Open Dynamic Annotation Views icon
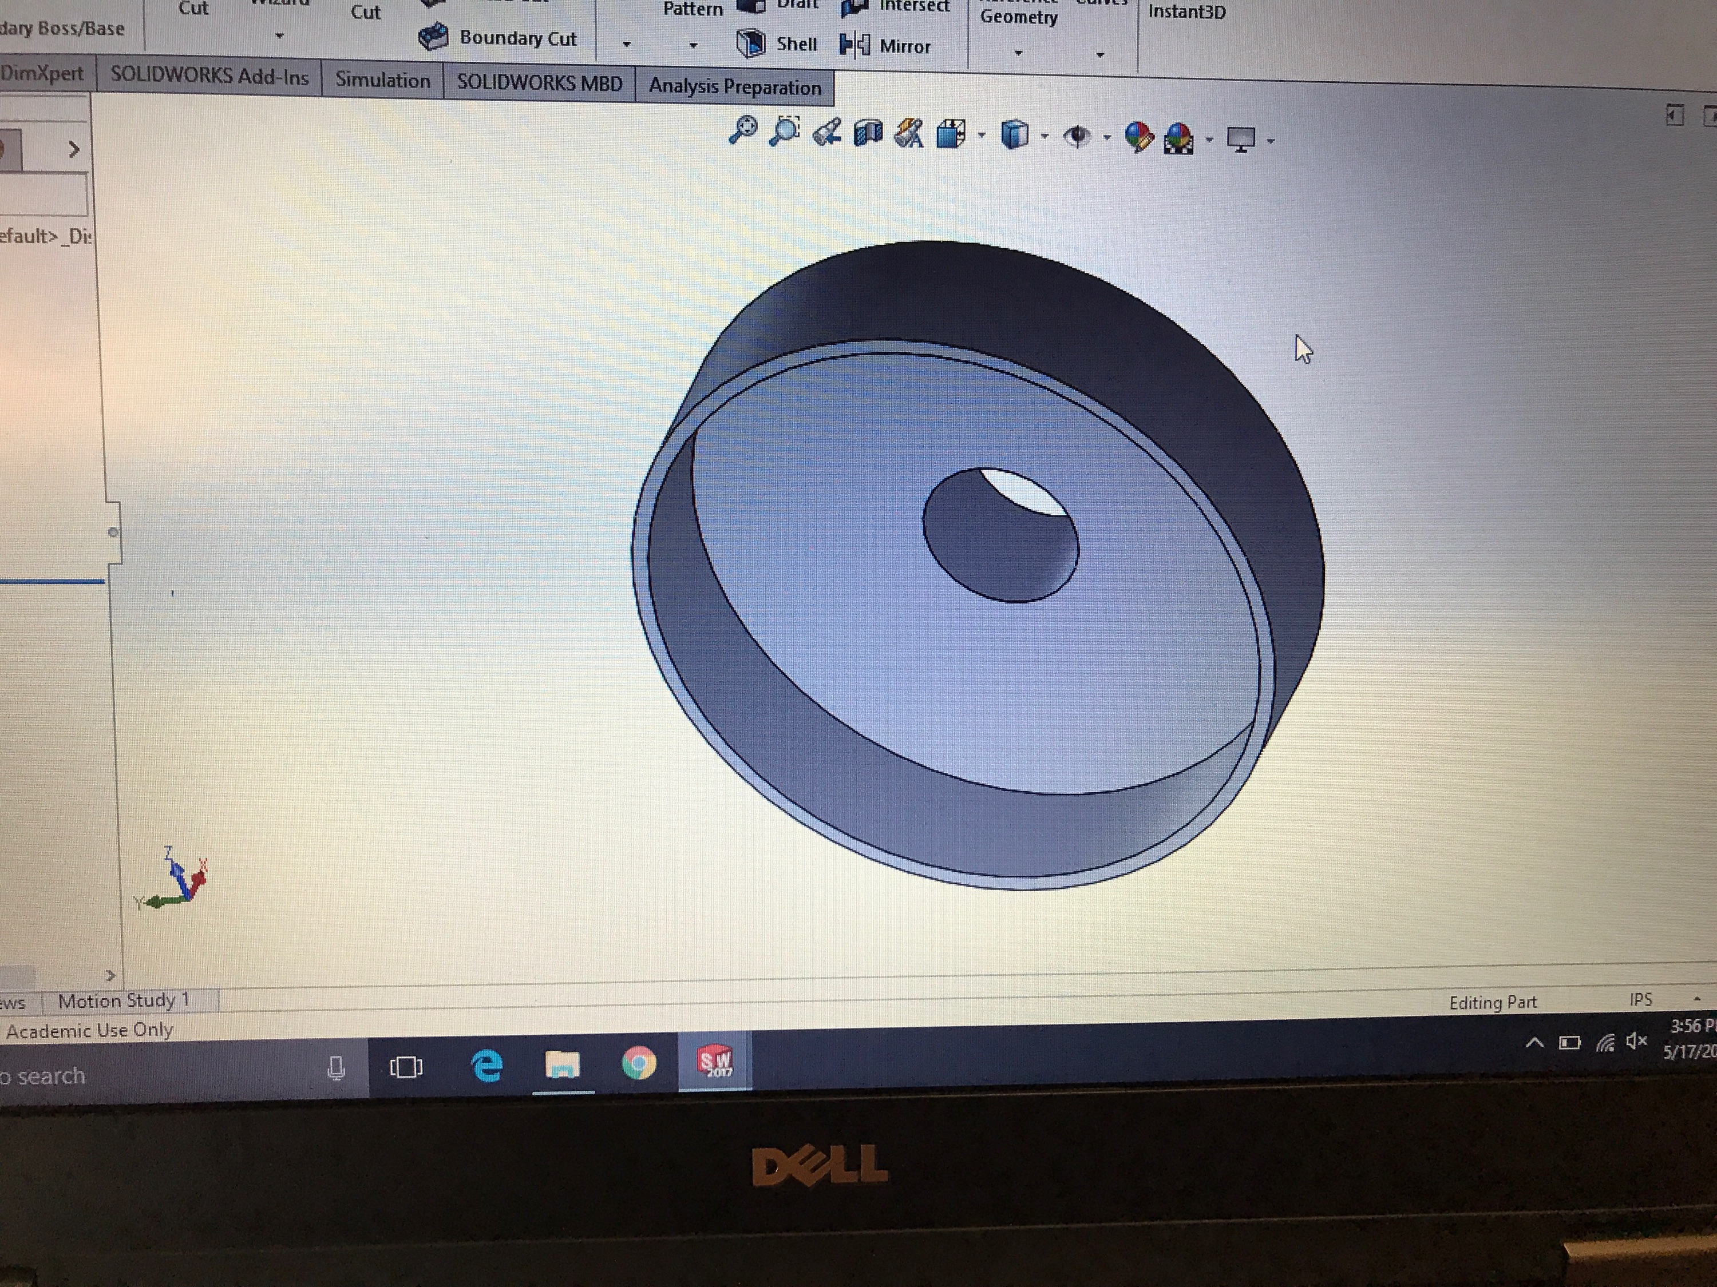The width and height of the screenshot is (1717, 1287). click(x=909, y=134)
